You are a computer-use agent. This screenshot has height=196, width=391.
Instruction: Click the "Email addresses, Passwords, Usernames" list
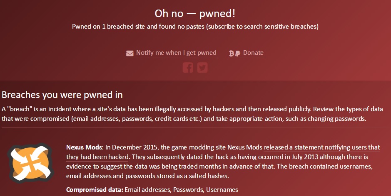(182, 189)
